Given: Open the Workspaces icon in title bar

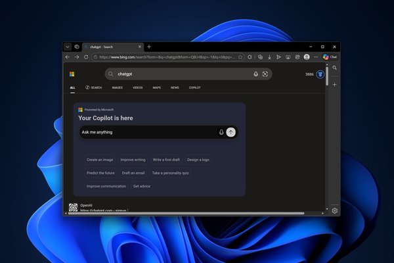Looking at the screenshot, I should point(77,47).
